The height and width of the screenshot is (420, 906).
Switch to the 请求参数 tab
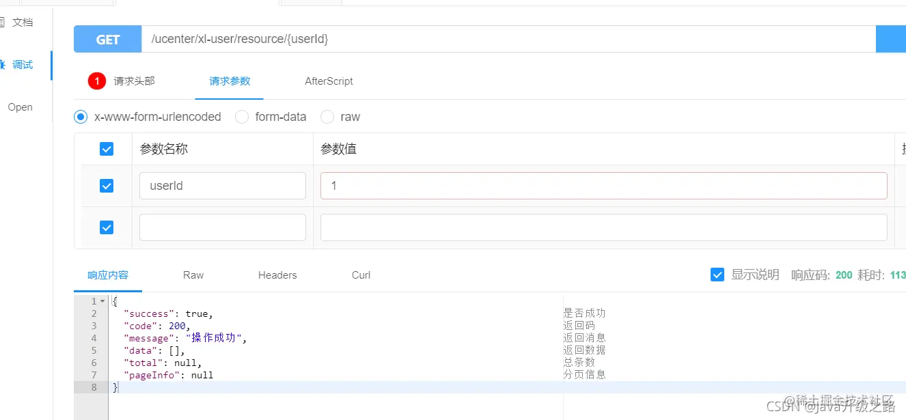pos(230,81)
